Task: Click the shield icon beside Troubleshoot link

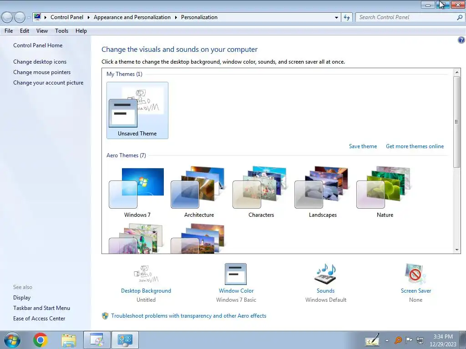Action: [x=105, y=316]
